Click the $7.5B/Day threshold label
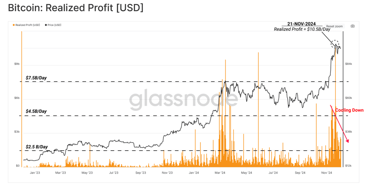367x186 pixels. tap(36, 78)
